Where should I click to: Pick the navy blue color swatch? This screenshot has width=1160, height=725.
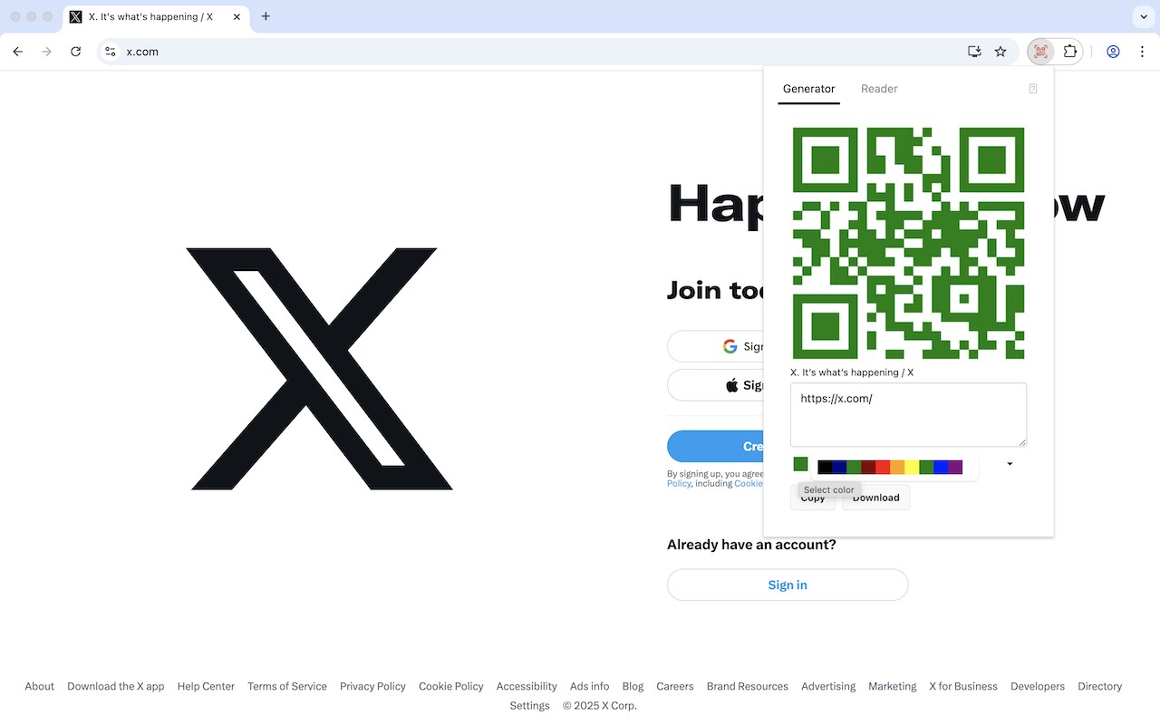(839, 468)
